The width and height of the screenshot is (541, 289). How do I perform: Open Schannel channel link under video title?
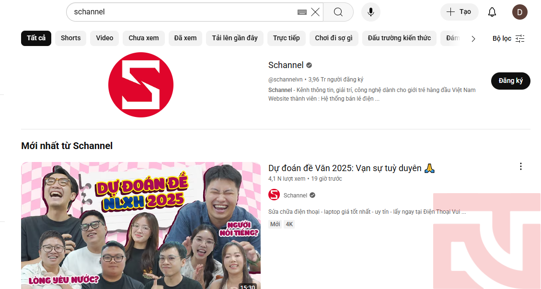coord(295,196)
